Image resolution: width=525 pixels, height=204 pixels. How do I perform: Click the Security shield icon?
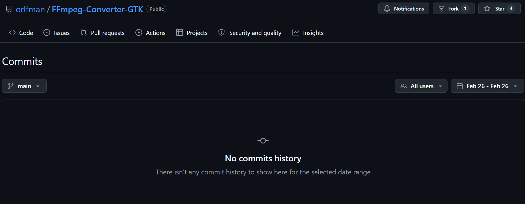pos(221,33)
